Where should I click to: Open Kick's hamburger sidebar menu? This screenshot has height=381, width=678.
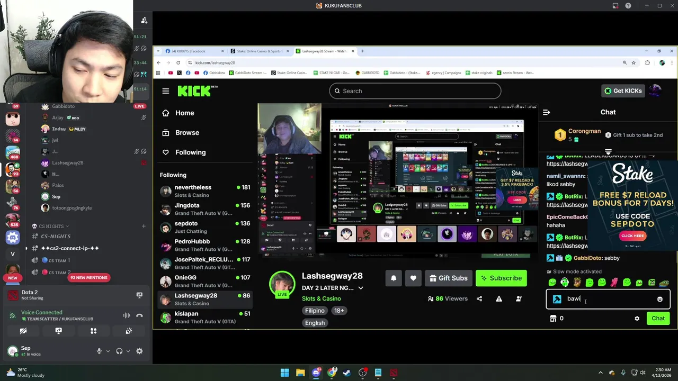pyautogui.click(x=166, y=91)
